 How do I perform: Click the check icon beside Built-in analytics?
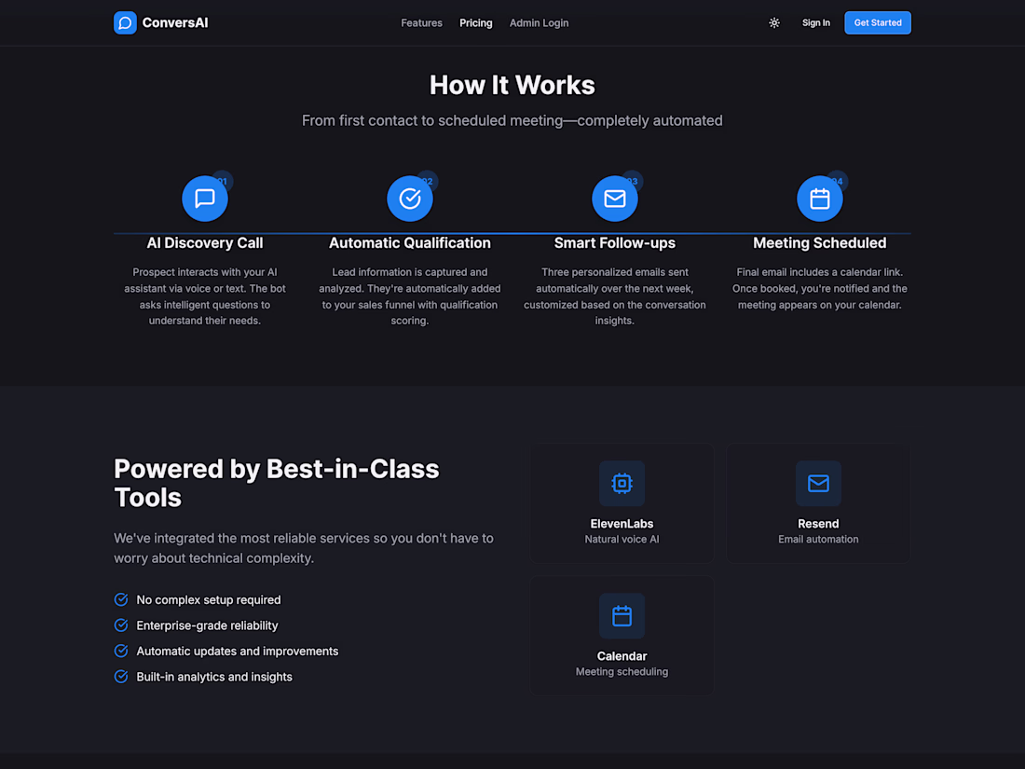click(x=121, y=676)
